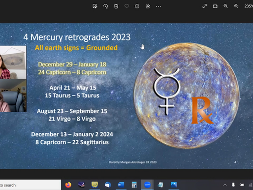This screenshot has height=190, width=253.
Task: Switch to the Photos app on taskbar
Action: [x=174, y=185]
